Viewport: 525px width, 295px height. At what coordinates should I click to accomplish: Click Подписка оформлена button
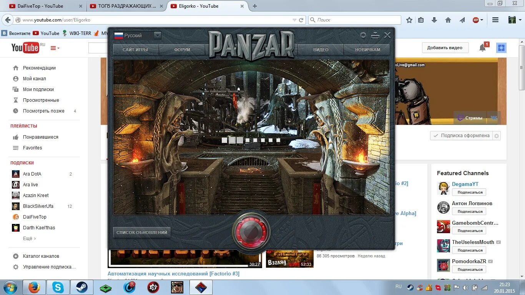click(x=461, y=136)
